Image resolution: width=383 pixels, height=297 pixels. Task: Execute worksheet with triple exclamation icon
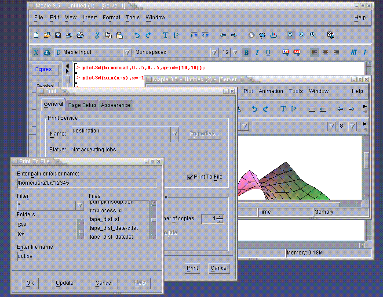click(354, 52)
